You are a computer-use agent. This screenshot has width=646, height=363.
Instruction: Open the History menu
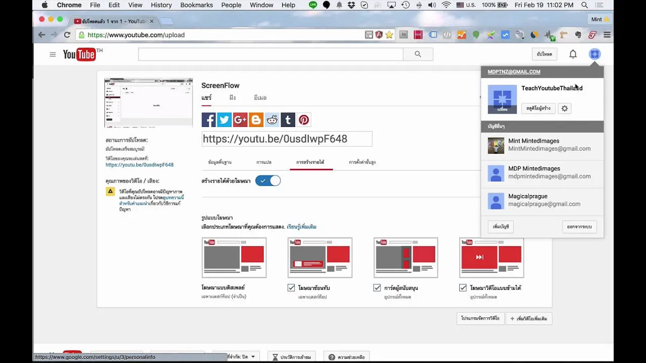click(161, 5)
